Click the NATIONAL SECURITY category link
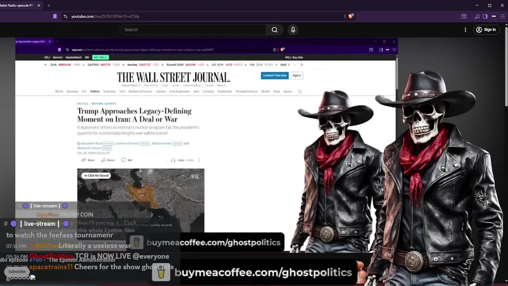The image size is (508, 286). [104, 104]
